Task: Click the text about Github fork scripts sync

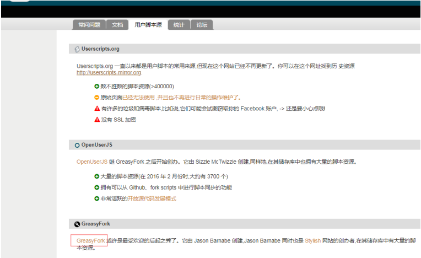Action: (166, 187)
